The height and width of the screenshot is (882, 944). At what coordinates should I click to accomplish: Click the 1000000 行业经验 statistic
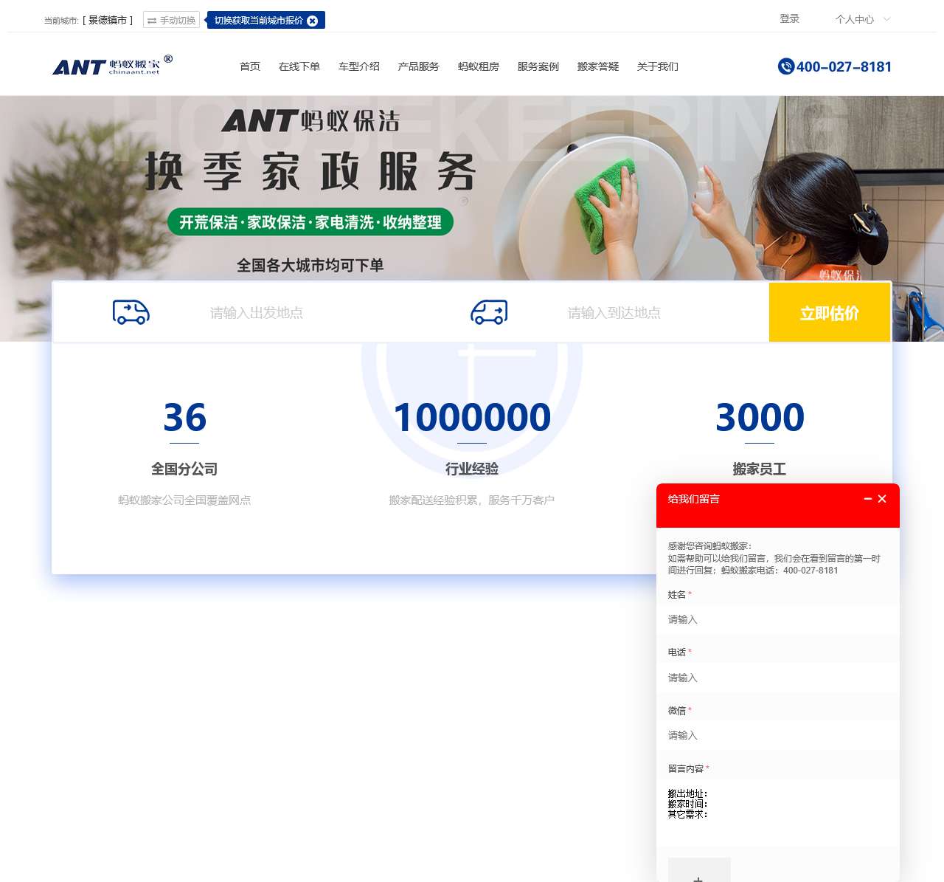point(472,438)
